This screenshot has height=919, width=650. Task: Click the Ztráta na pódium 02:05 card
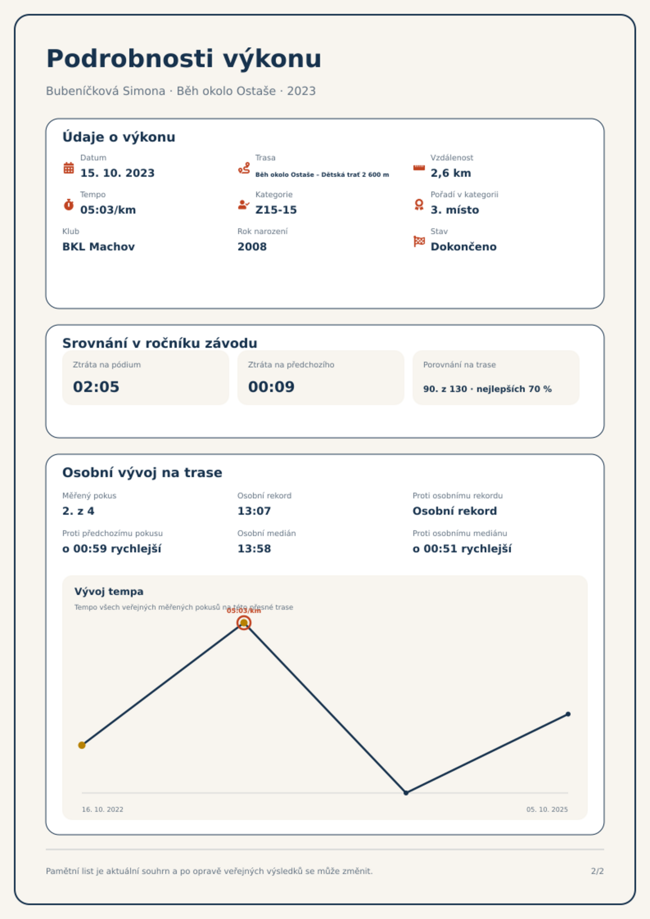tap(146, 378)
